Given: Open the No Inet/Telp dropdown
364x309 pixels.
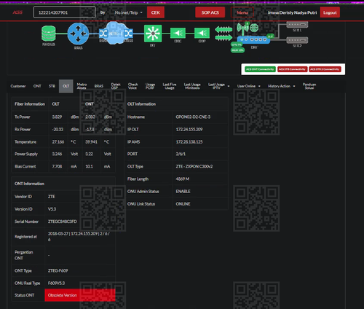Looking at the screenshot, I should pos(128,12).
